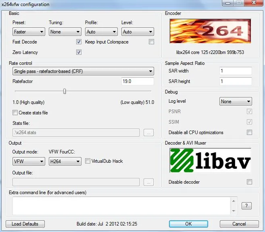The image size is (265, 232).
Task: Toggle the Fast Decode checkbox
Action: coord(79,41)
